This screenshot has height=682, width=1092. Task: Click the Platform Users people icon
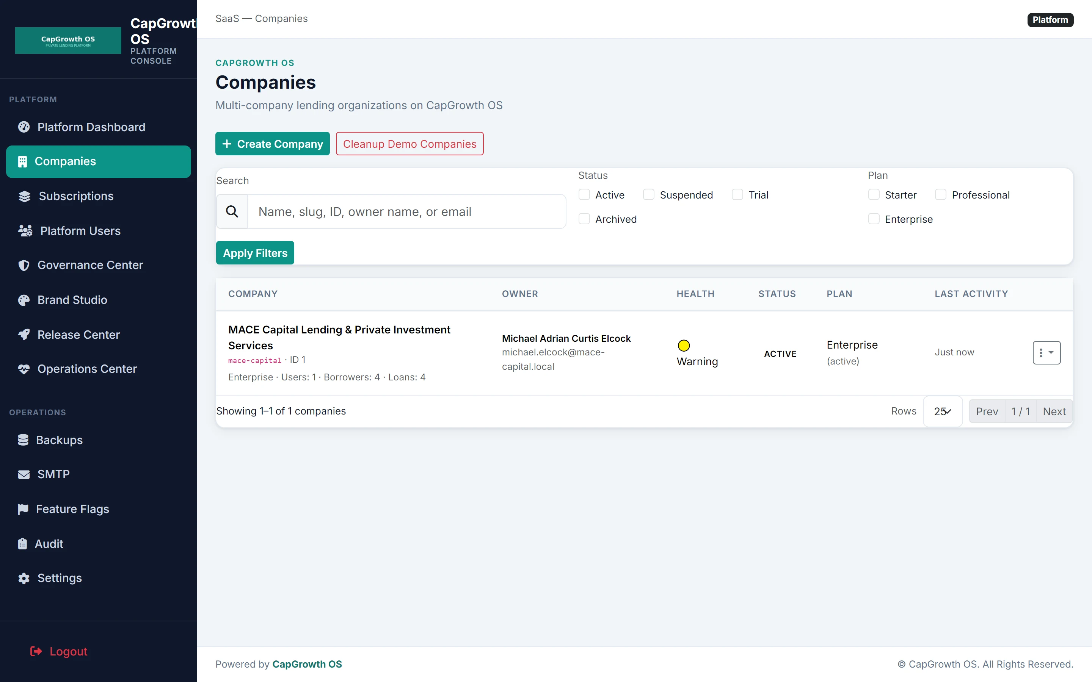25,231
